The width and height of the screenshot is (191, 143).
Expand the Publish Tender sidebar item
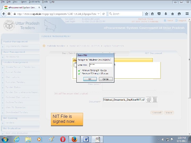tap(3, 72)
